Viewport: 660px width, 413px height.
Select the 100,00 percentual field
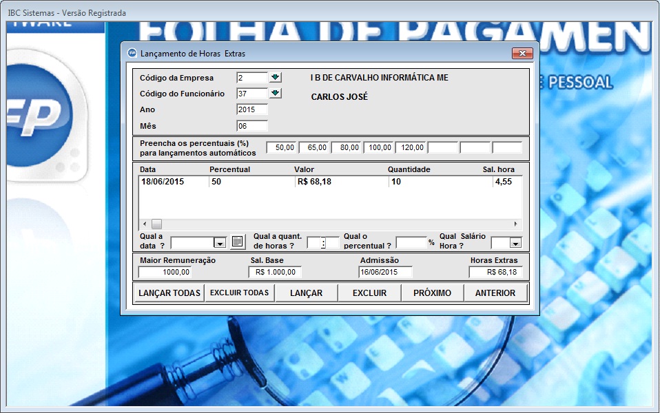tap(378, 147)
